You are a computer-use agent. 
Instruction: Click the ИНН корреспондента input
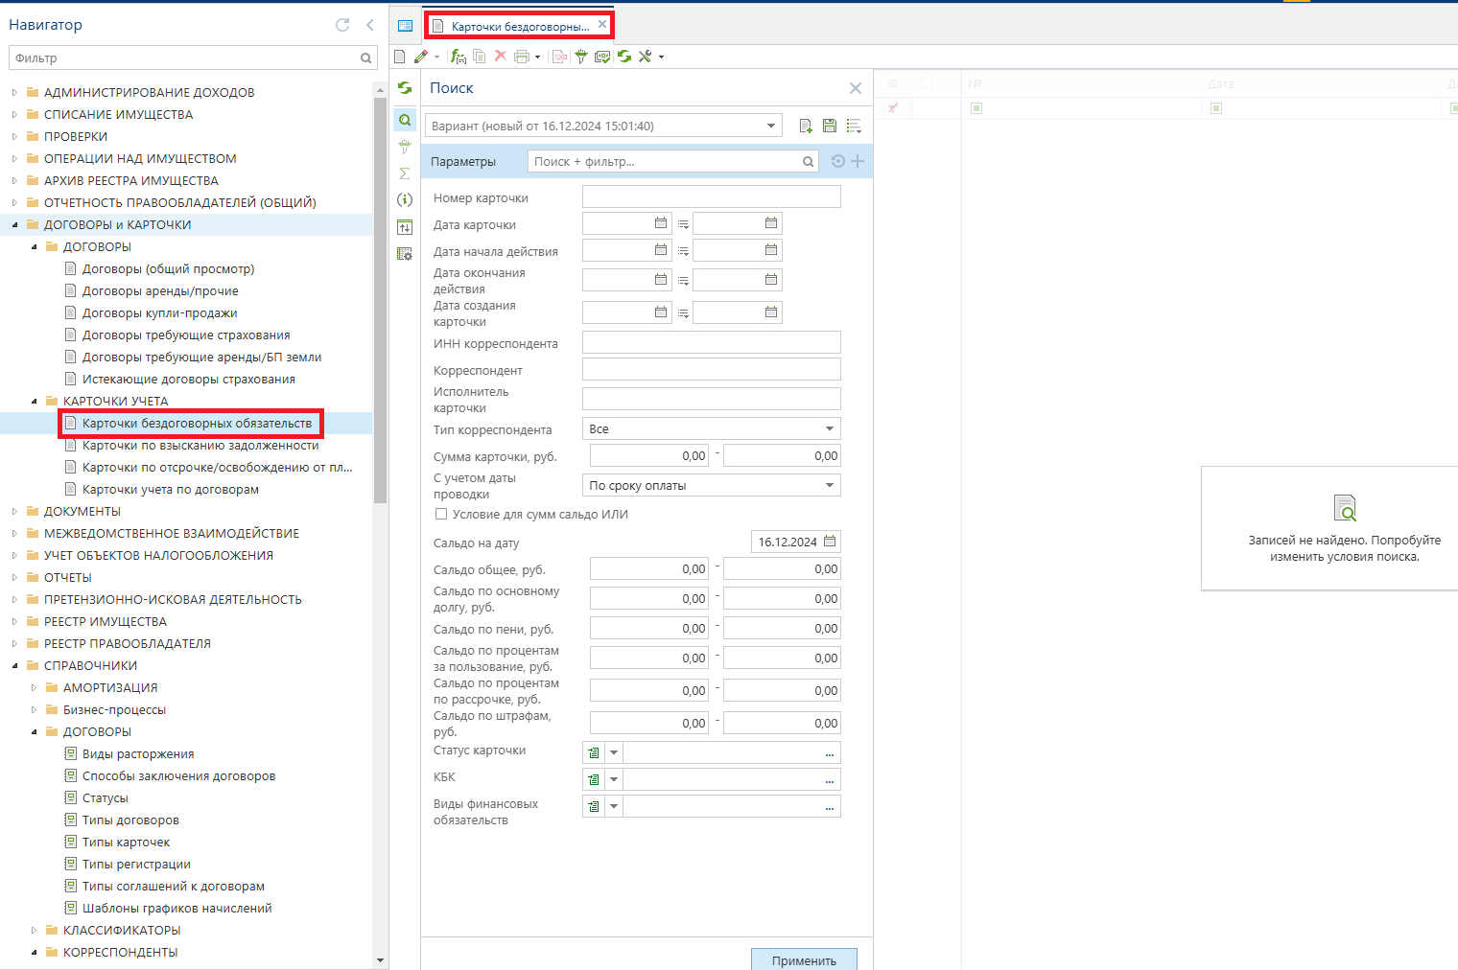(712, 342)
